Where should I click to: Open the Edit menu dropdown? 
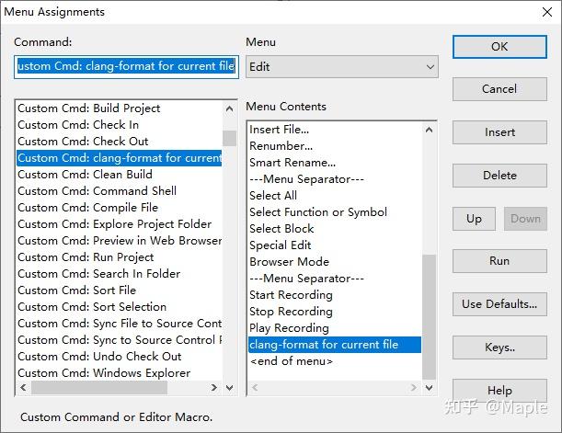point(341,67)
